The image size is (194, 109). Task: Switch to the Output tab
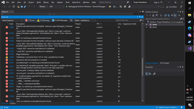coord(13,103)
